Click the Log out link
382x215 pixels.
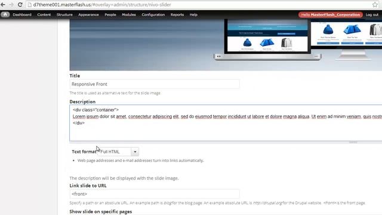tap(372, 14)
